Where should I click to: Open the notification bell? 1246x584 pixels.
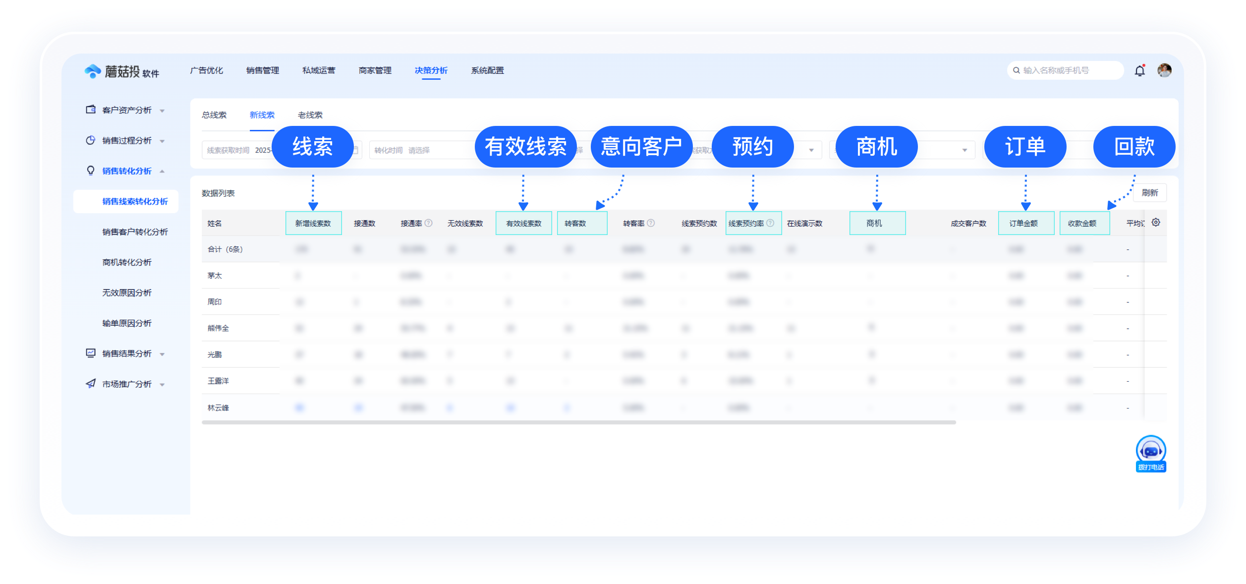pos(1140,70)
